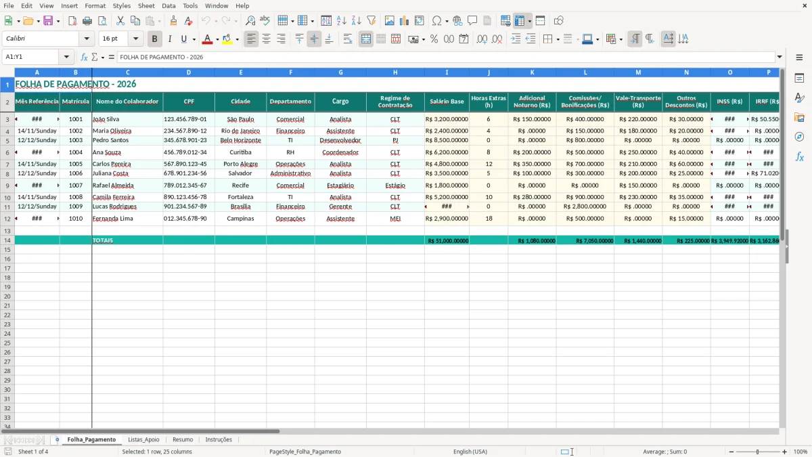
Task: Switch to the Listas_Apoio sheet tab
Action: 143,439
